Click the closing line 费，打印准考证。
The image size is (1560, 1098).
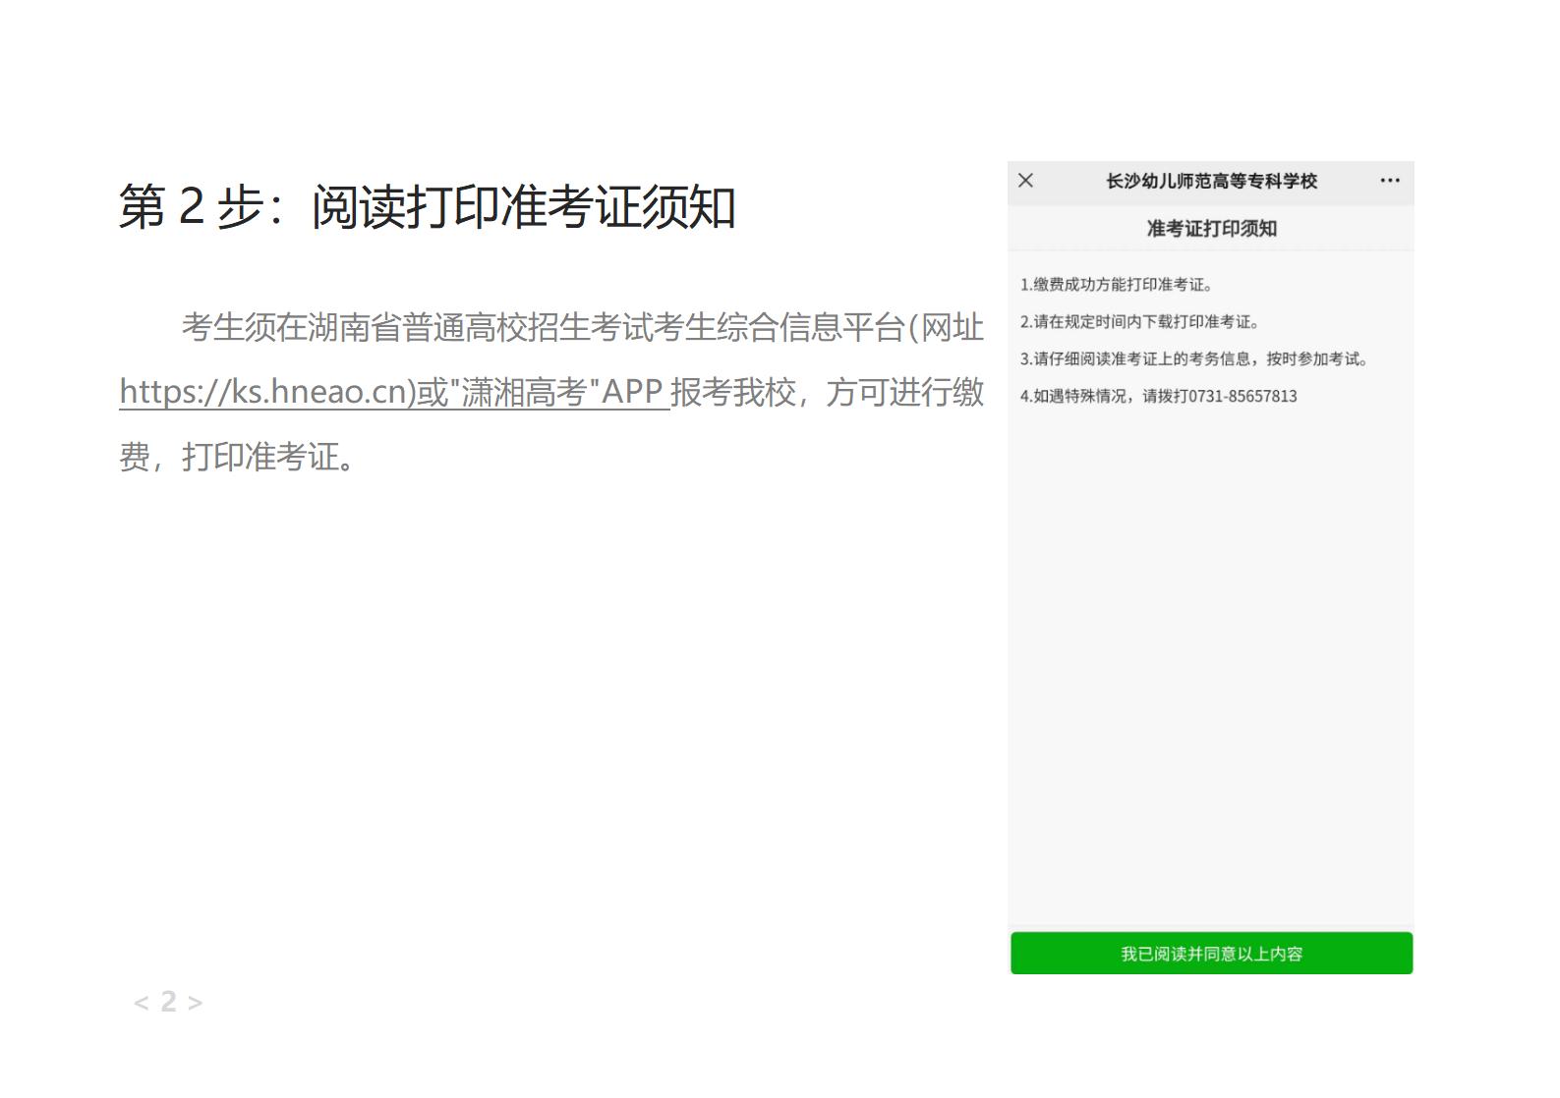click(x=237, y=457)
